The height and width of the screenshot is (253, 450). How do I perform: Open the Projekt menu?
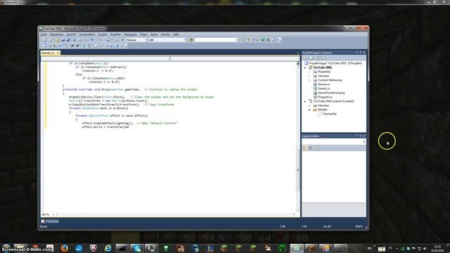[103, 34]
